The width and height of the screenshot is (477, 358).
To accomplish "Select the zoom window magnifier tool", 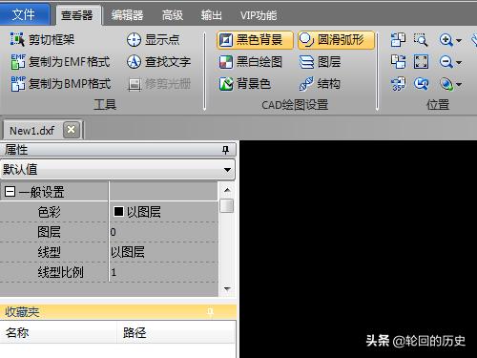I will pyautogui.click(x=421, y=40).
